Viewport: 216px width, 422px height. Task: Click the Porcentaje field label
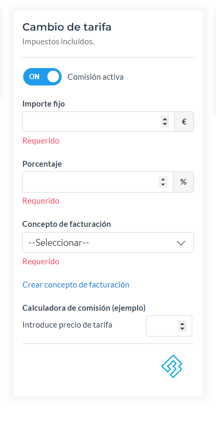point(42,164)
